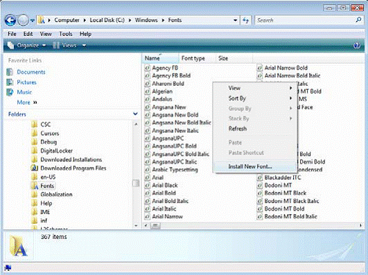Go back with the Back arrow button
The image size is (368, 275).
pos(10,20)
